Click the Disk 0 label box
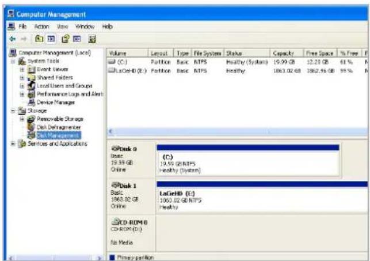370x261 pixels. click(131, 159)
